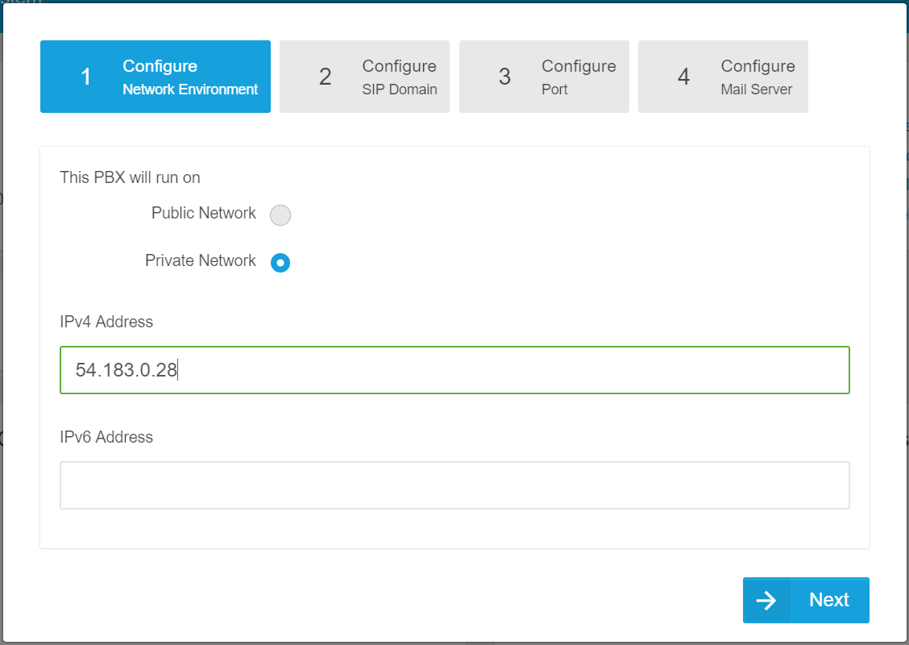The image size is (909, 645).
Task: Click the Private Network label
Action: (201, 260)
